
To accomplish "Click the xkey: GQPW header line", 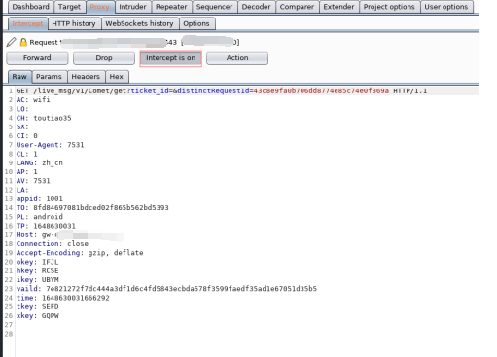I will (x=37, y=316).
